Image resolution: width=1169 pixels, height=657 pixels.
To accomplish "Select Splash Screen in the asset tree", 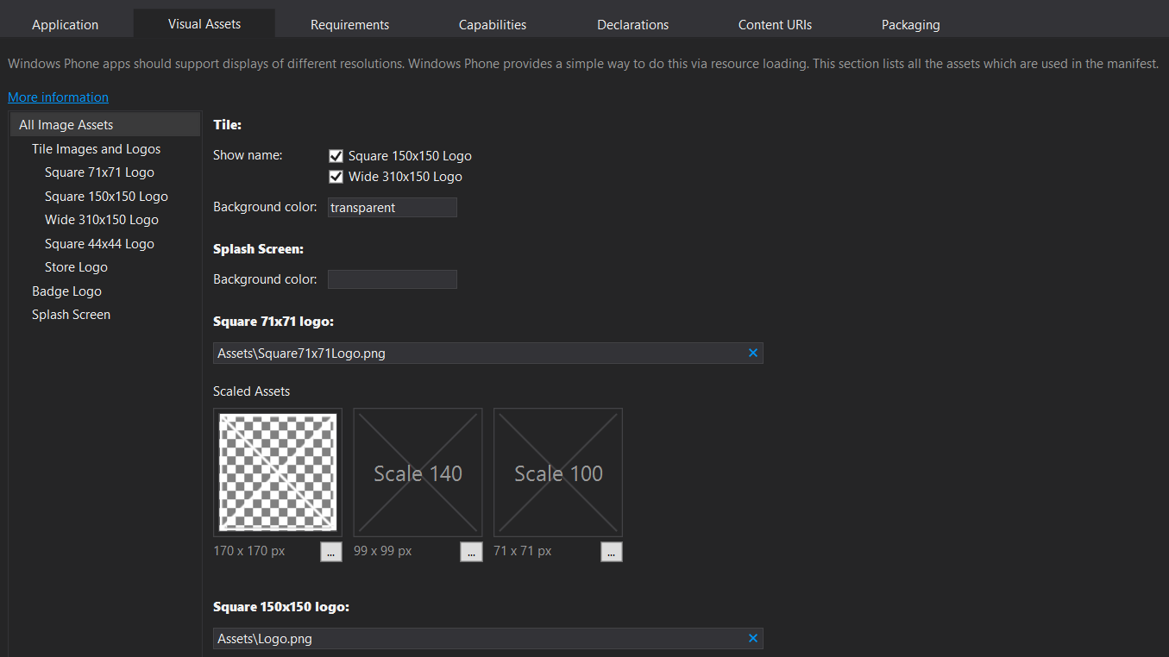I will coord(71,314).
